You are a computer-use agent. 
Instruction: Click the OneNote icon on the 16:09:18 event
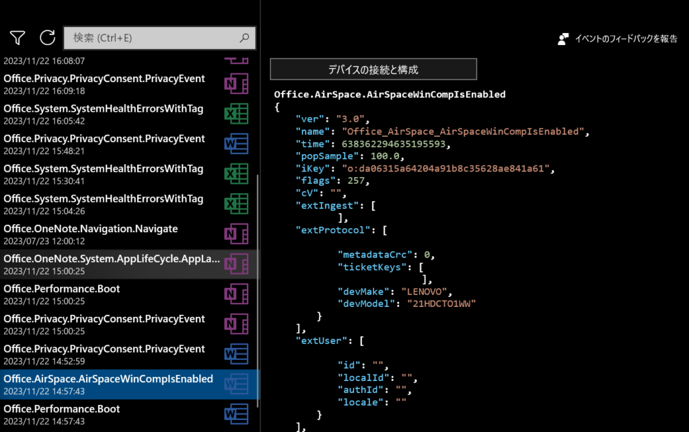(x=236, y=84)
